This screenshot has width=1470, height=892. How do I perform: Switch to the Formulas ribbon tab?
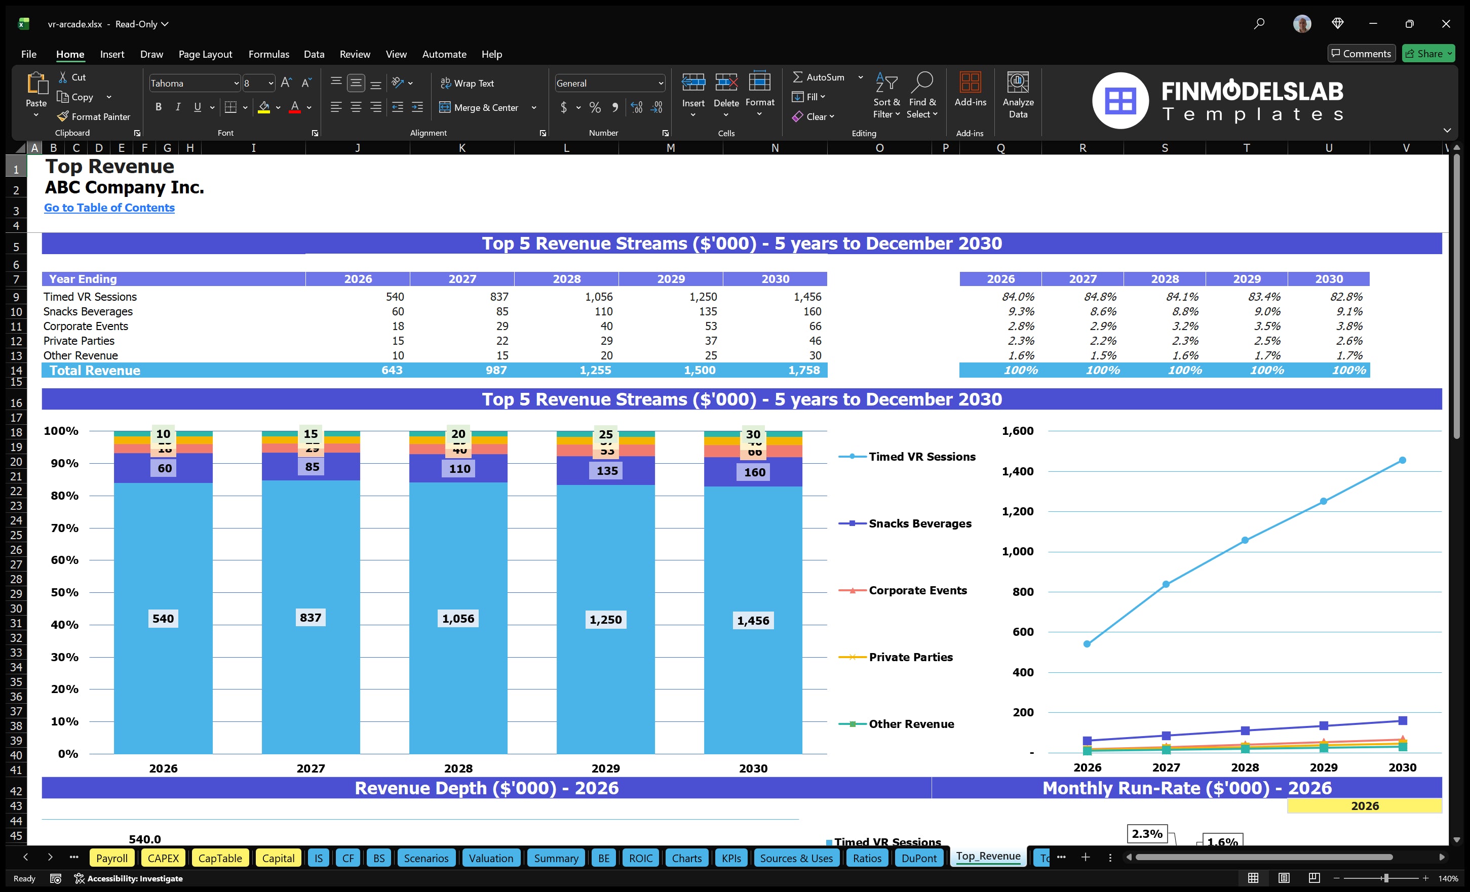click(268, 54)
